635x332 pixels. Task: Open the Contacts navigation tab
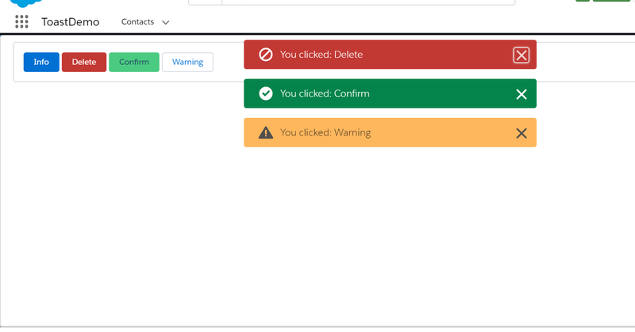coord(137,22)
